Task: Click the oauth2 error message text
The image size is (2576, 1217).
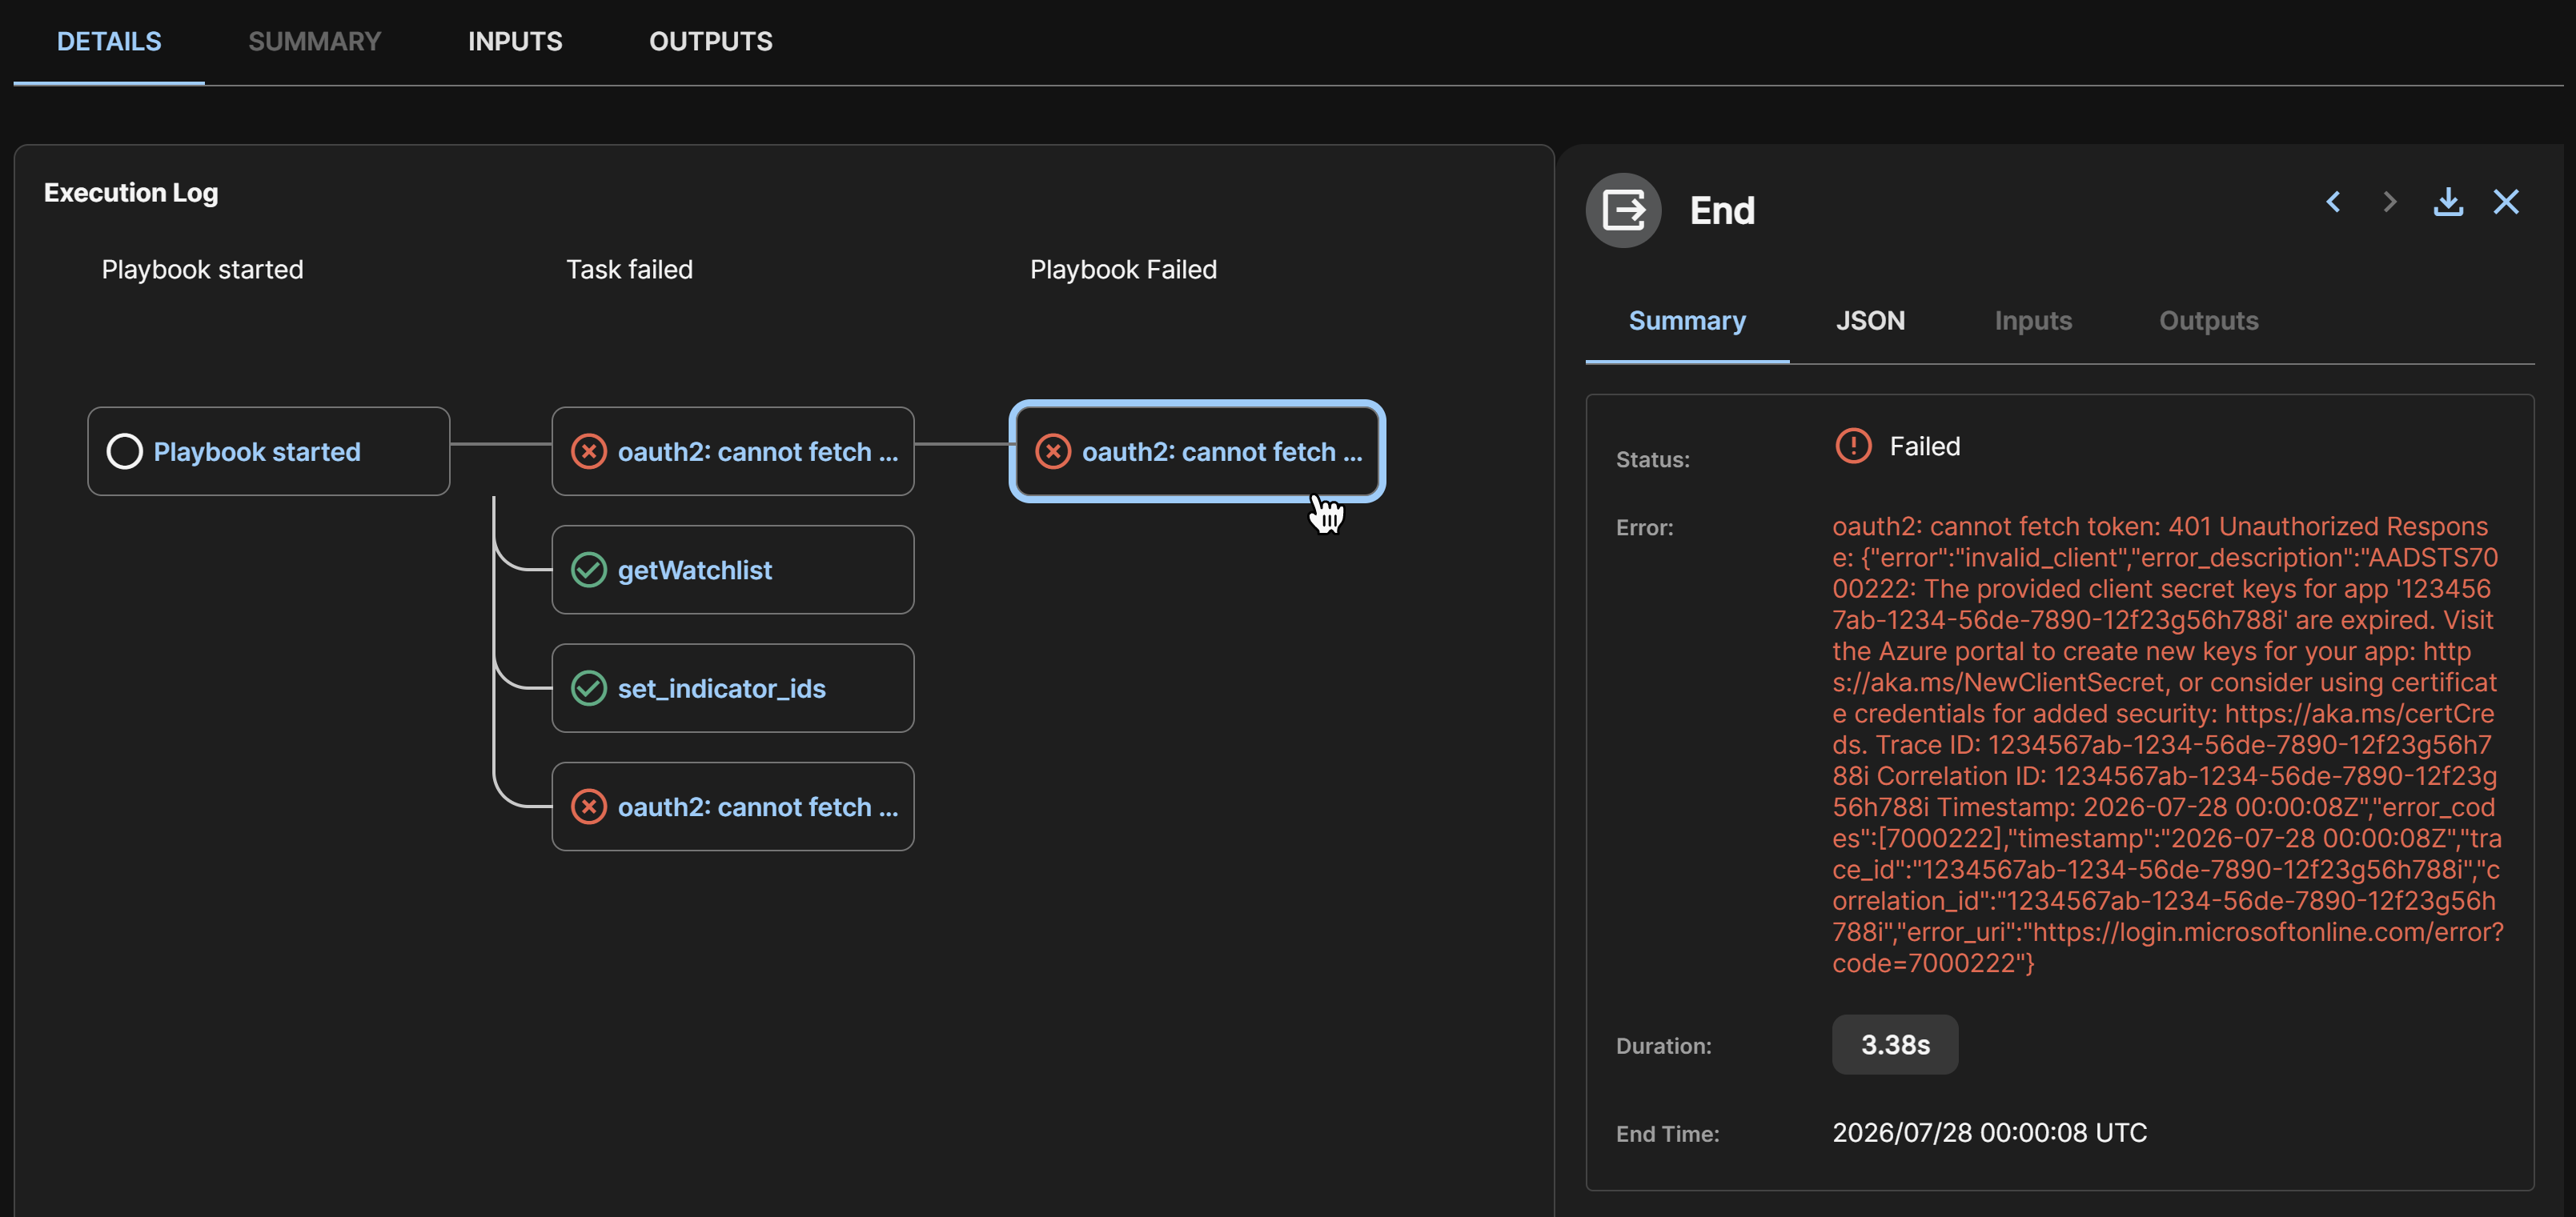Action: click(x=2167, y=744)
